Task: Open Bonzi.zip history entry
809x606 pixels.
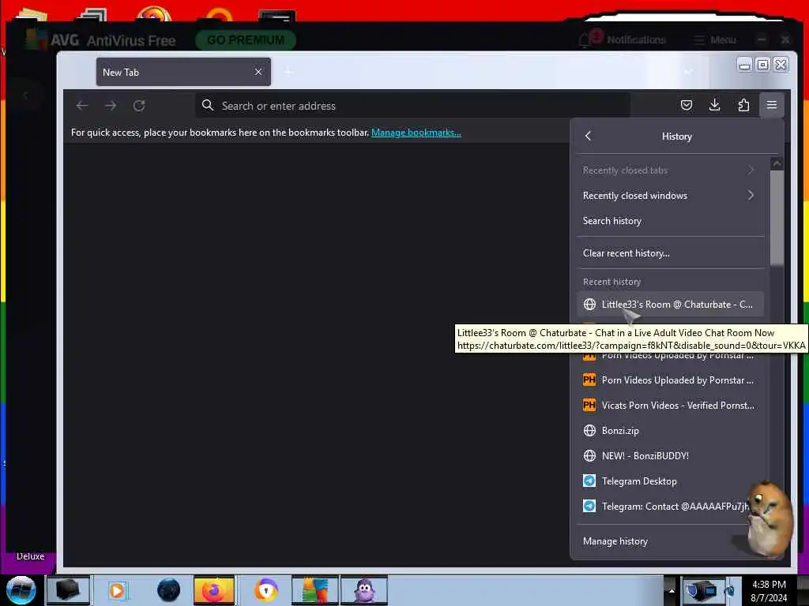Action: (670, 430)
